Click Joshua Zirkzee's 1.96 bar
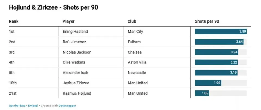This screenshot has height=110, width=261. tap(208, 83)
